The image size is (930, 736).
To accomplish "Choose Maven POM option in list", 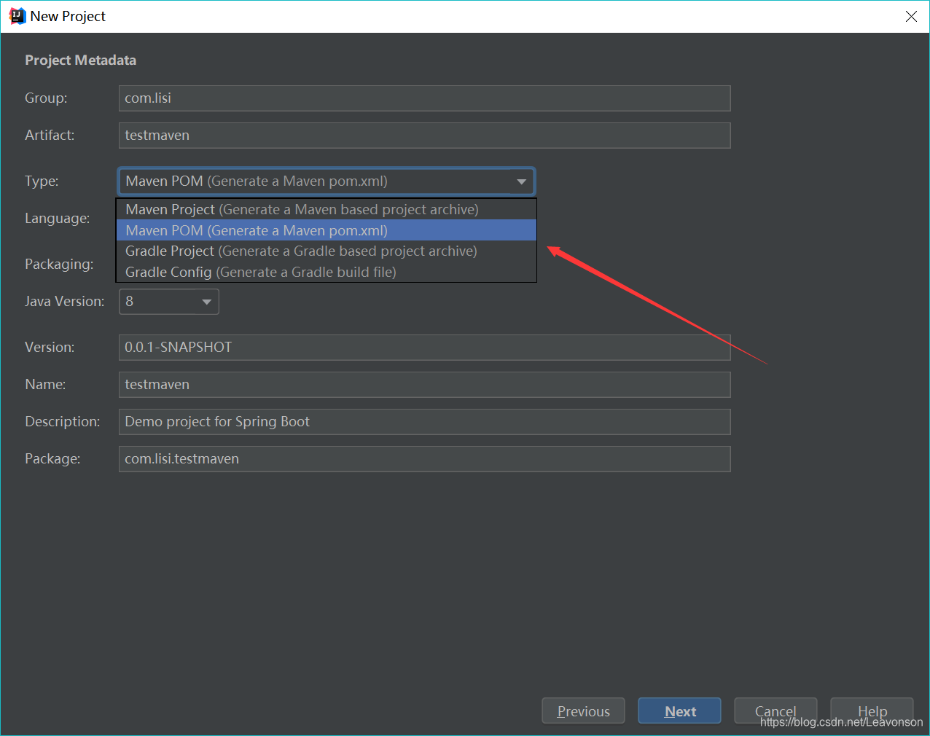I will tap(327, 230).
